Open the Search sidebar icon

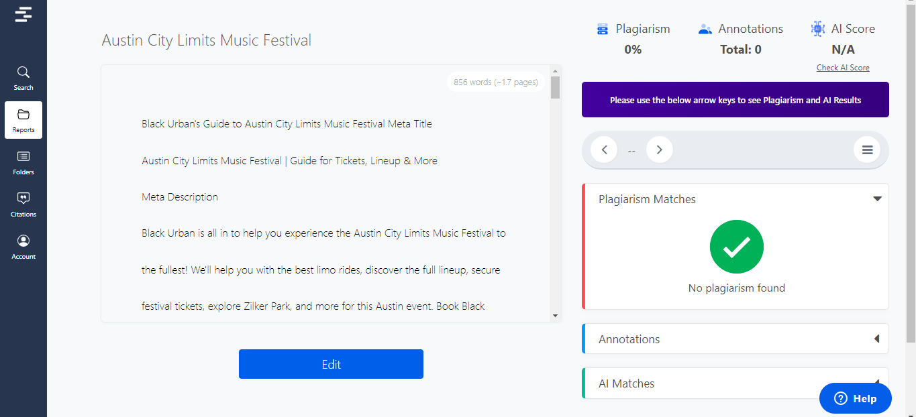(23, 78)
